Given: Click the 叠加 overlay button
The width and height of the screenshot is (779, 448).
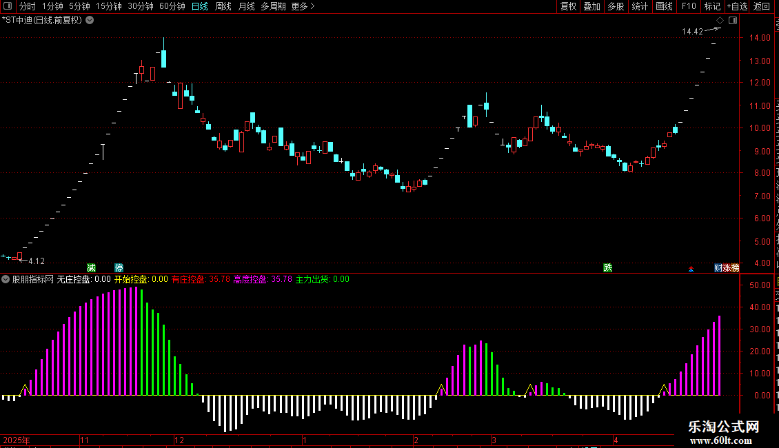Looking at the screenshot, I should [591, 6].
